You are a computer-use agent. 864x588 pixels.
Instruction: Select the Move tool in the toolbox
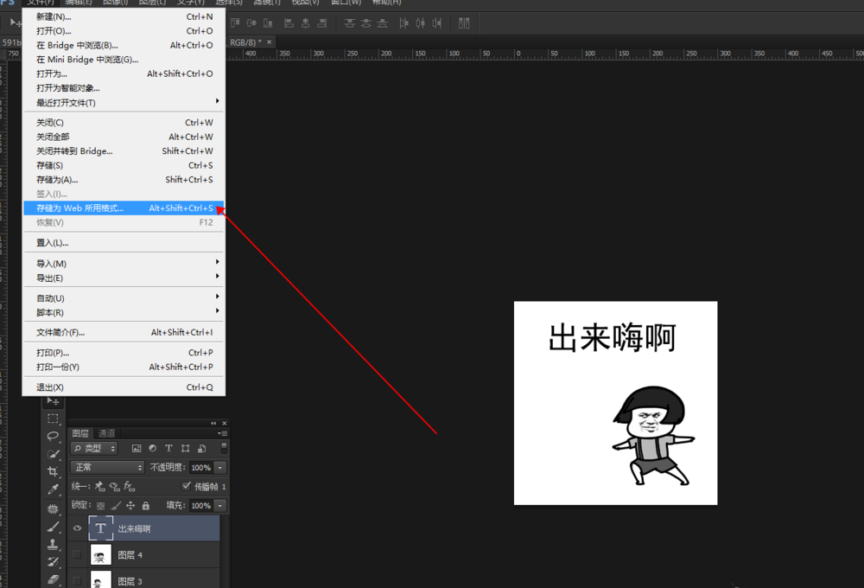(53, 401)
